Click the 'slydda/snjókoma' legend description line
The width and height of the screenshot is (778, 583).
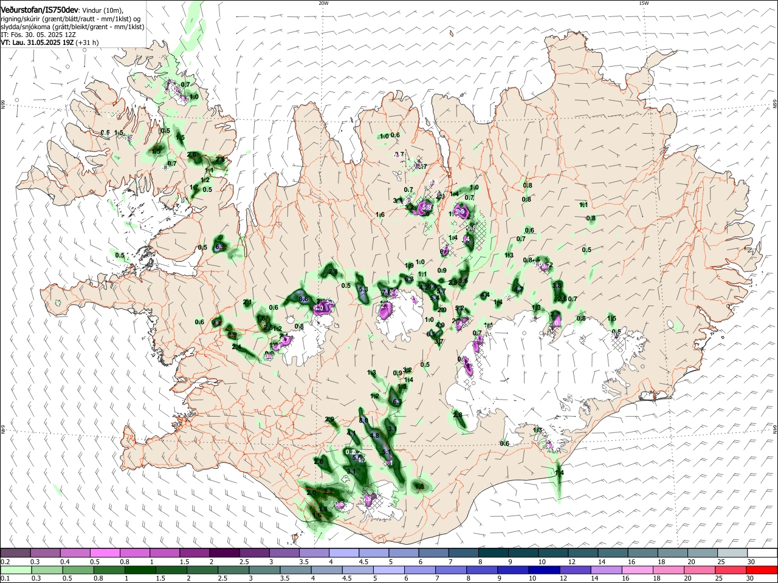point(72,27)
